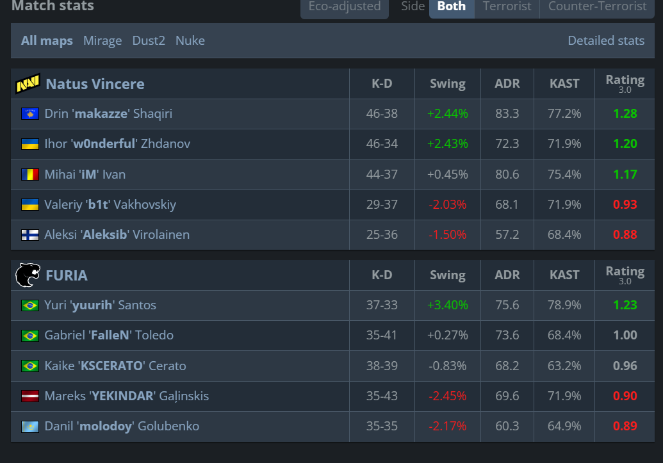Click the Latvian flag beside YEKINDAR
The height and width of the screenshot is (463, 663).
coord(30,396)
